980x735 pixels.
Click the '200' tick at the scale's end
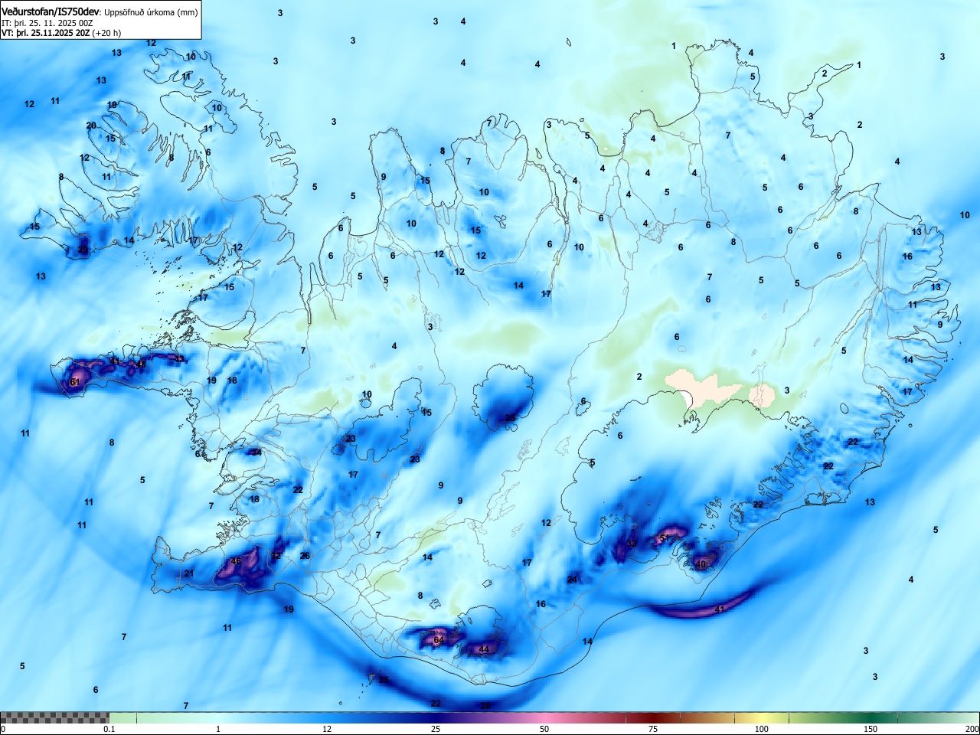(972, 729)
